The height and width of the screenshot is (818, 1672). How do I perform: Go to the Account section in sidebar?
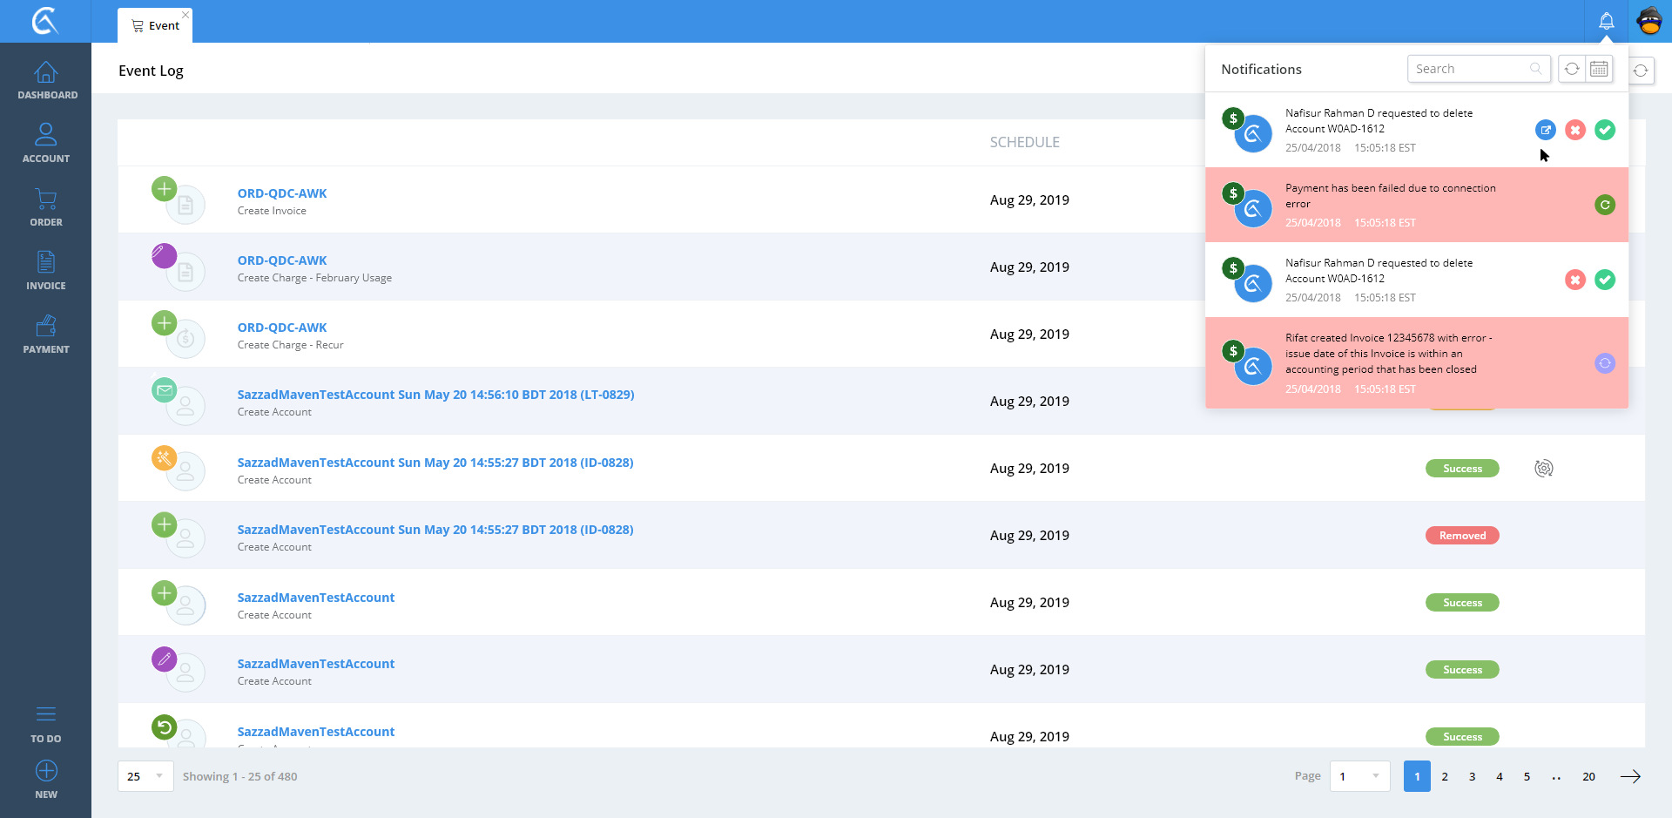coord(46,144)
